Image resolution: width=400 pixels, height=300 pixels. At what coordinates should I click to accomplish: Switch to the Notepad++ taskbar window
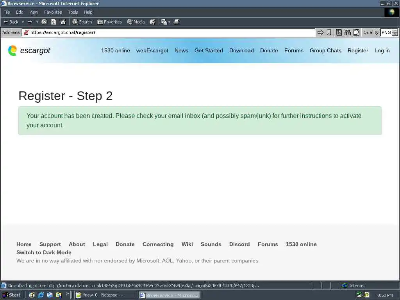[105, 295]
